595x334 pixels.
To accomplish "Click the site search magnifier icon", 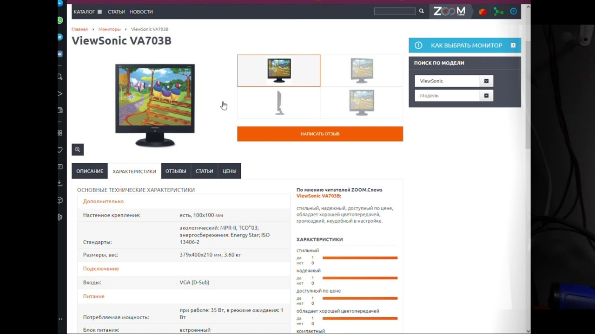I will click(x=422, y=11).
